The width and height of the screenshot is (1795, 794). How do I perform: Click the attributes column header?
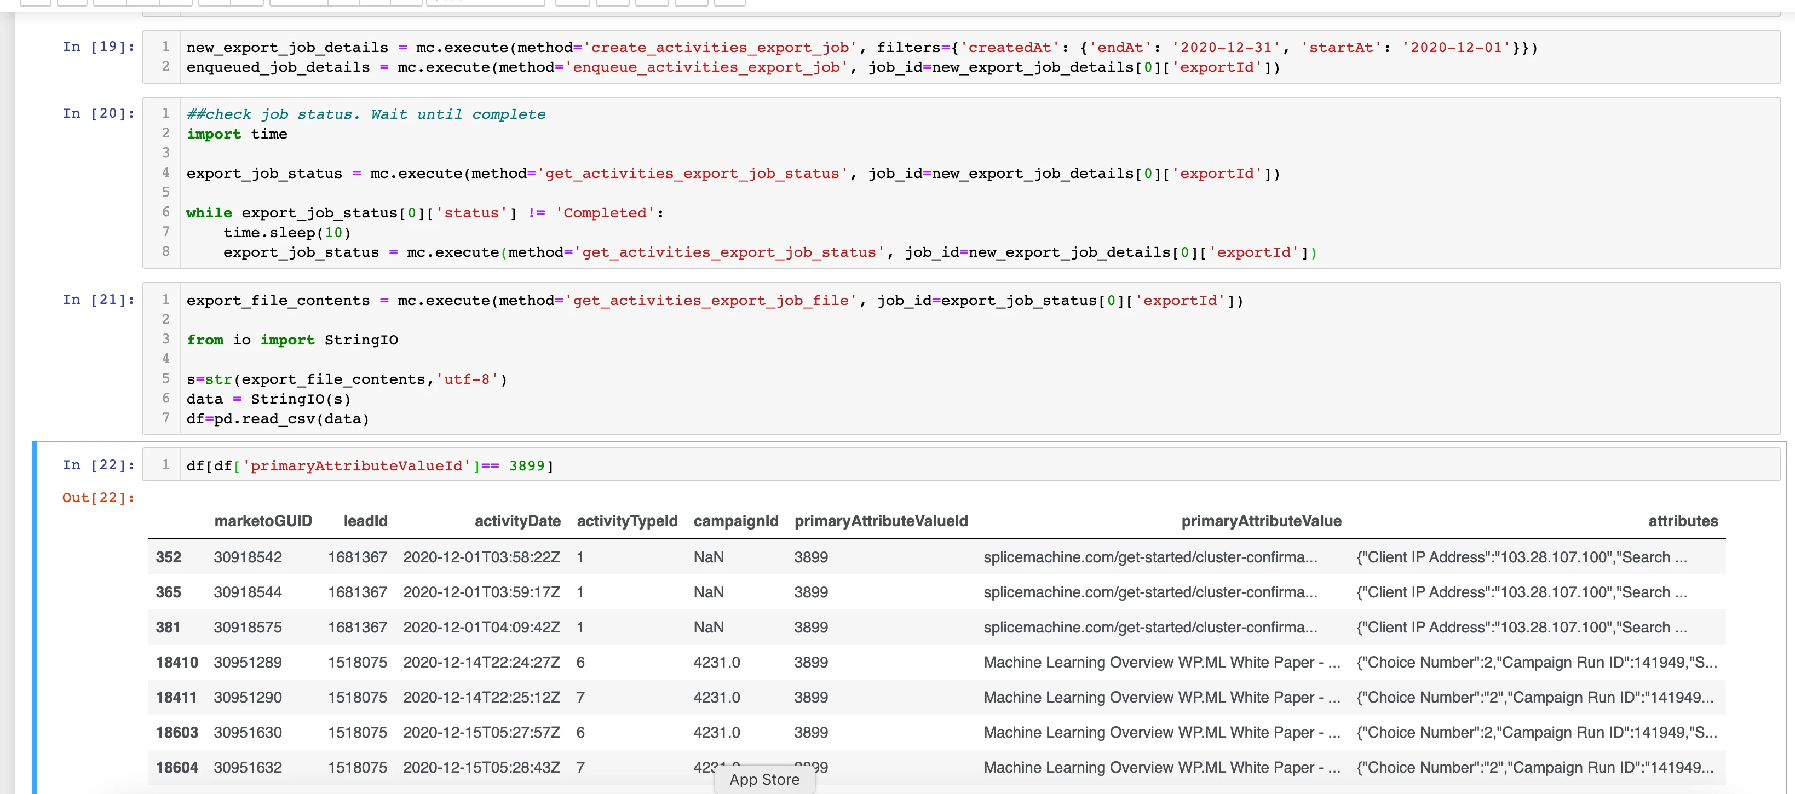[1682, 521]
